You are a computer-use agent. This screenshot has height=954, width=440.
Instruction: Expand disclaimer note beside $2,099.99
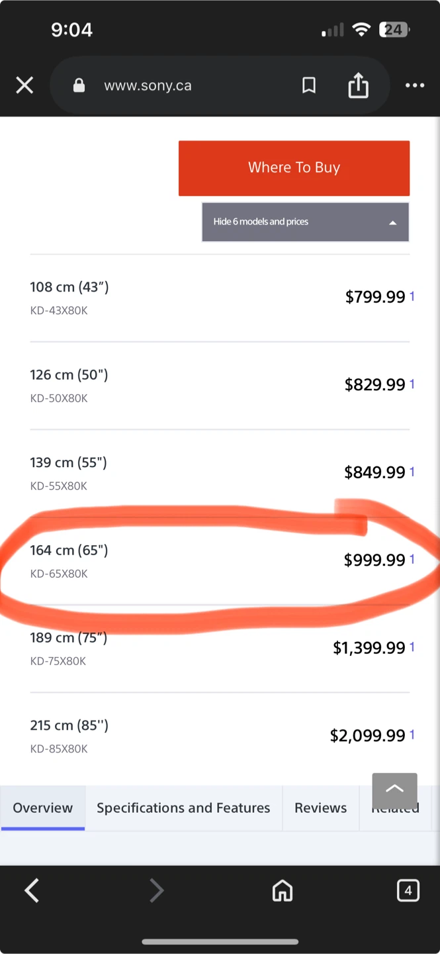coord(411,734)
